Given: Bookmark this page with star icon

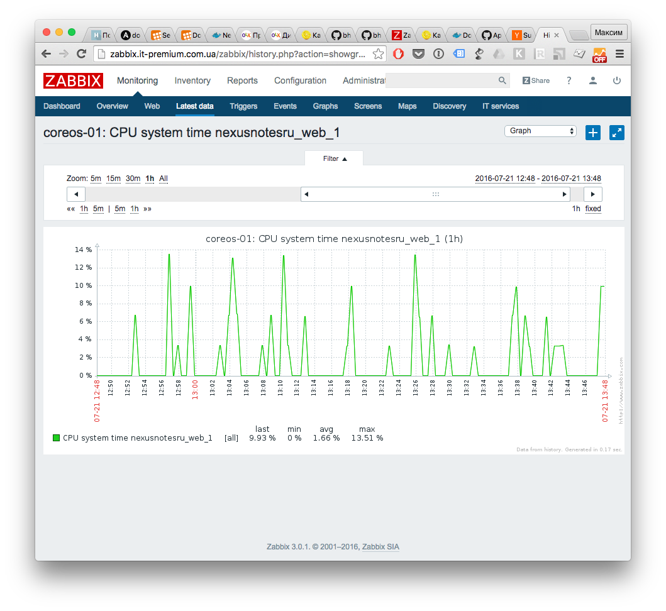Looking at the screenshot, I should pyautogui.click(x=378, y=54).
